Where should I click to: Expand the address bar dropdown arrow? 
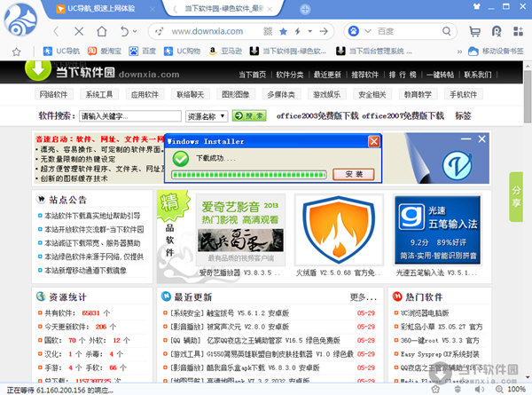tap(309, 32)
